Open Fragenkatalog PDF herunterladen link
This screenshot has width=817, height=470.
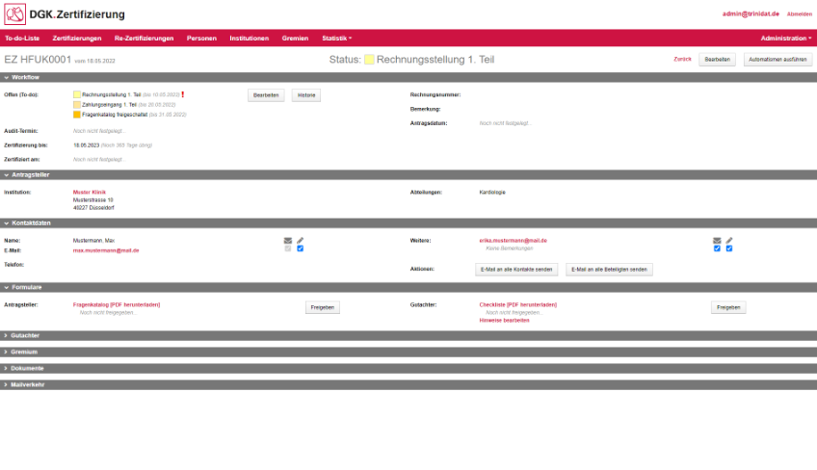[x=117, y=304]
